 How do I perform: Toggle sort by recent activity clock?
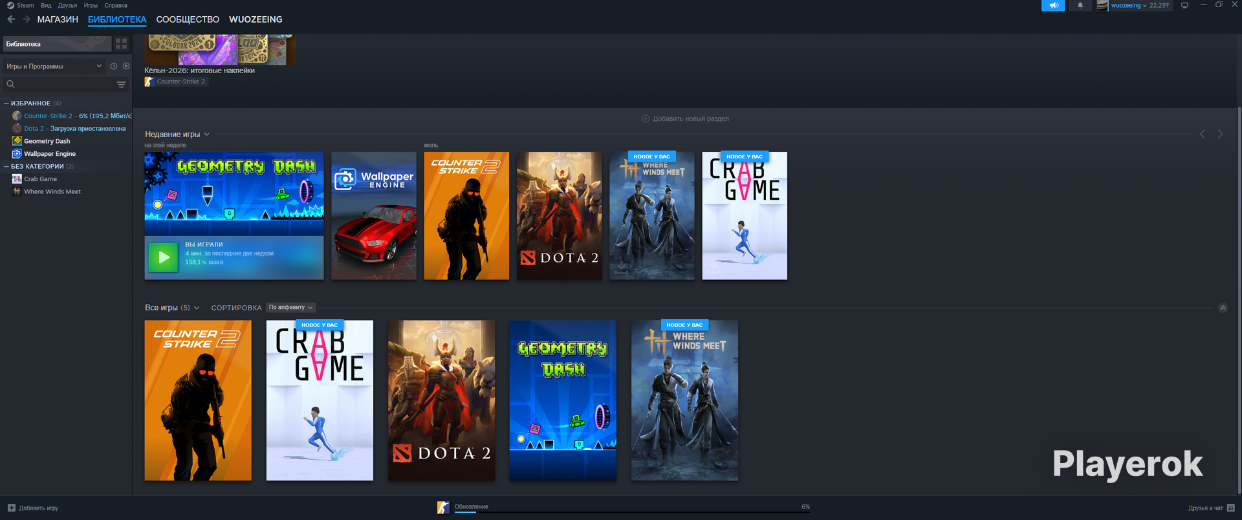[x=114, y=66]
